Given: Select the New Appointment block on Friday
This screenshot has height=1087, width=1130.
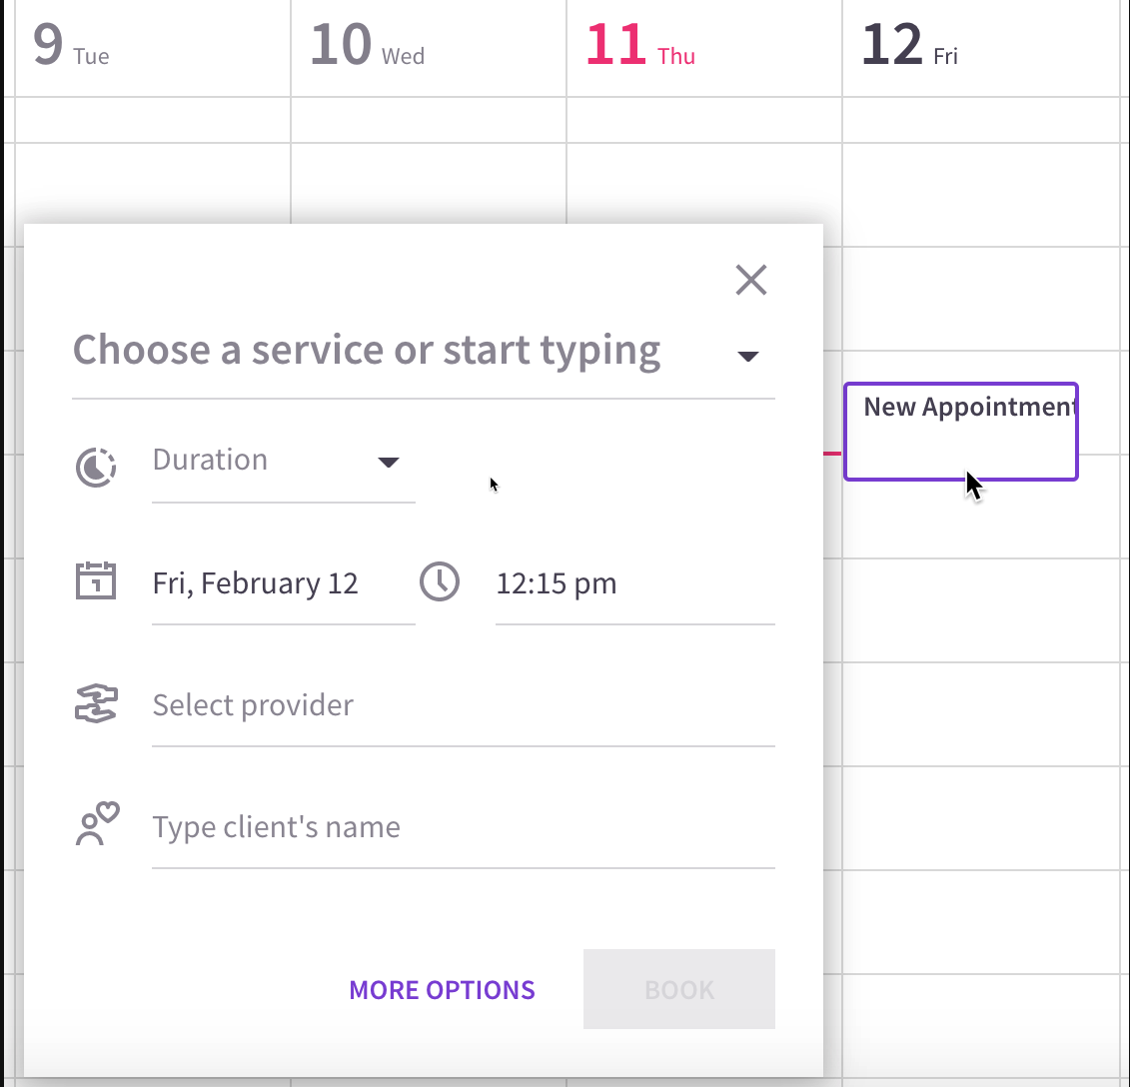Looking at the screenshot, I should pos(960,431).
